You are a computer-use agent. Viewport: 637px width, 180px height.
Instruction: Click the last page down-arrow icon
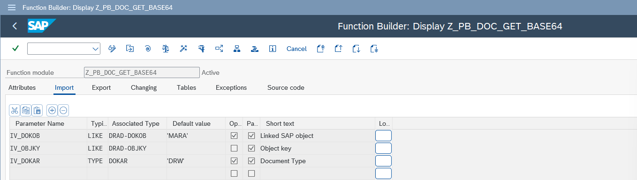pyautogui.click(x=374, y=49)
